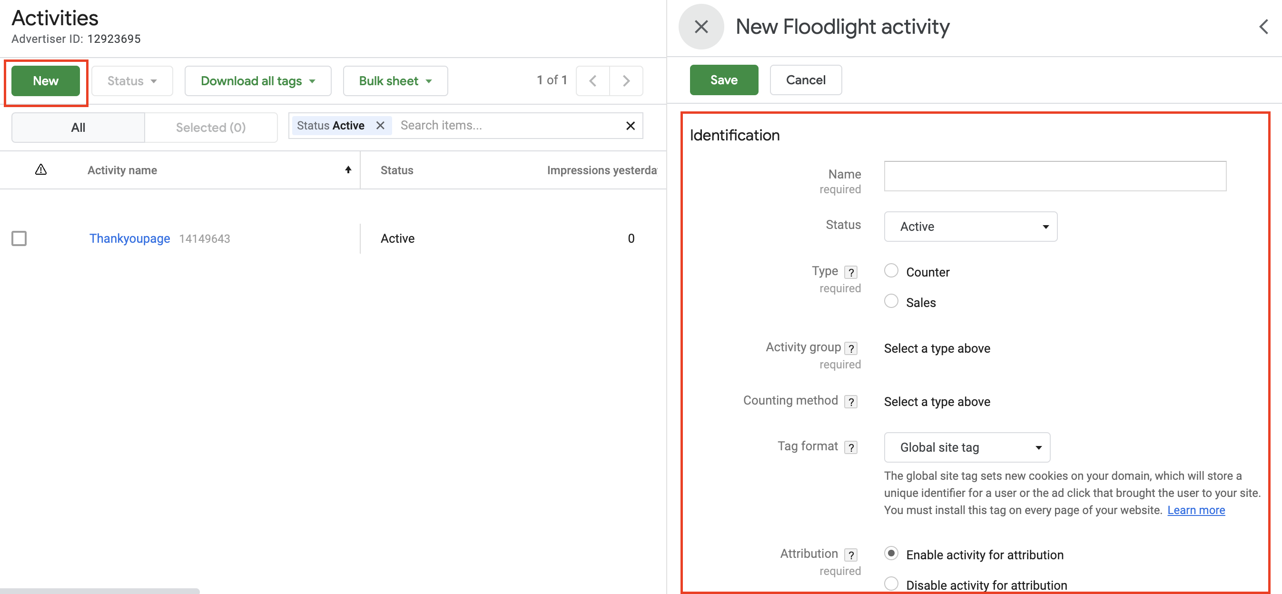The width and height of the screenshot is (1282, 594).
Task: Click the Tag format help icon
Action: [851, 447]
